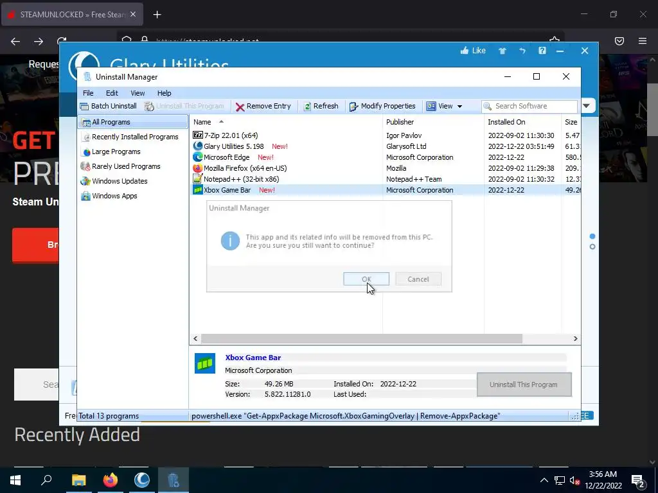Click the Microsoft Corporation publisher of Xbox Game Bar
Viewport: 658px width, 493px height.
(x=420, y=190)
